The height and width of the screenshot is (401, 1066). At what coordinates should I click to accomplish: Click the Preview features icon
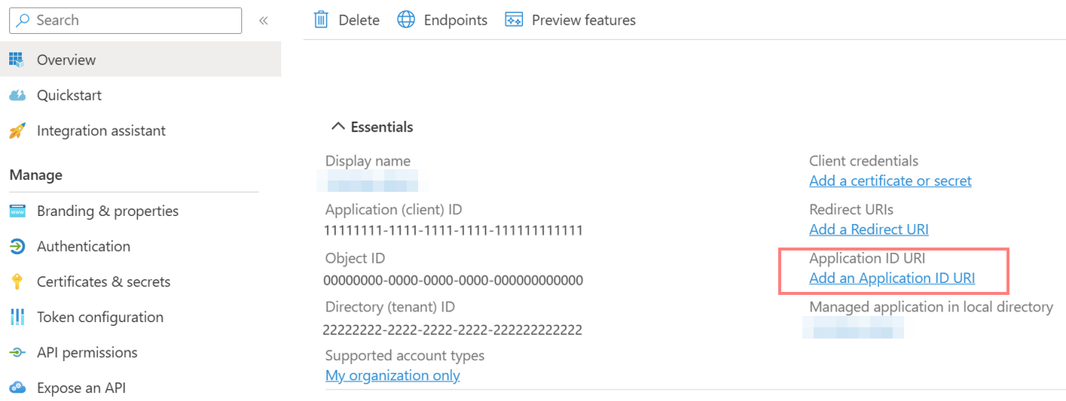pos(514,20)
